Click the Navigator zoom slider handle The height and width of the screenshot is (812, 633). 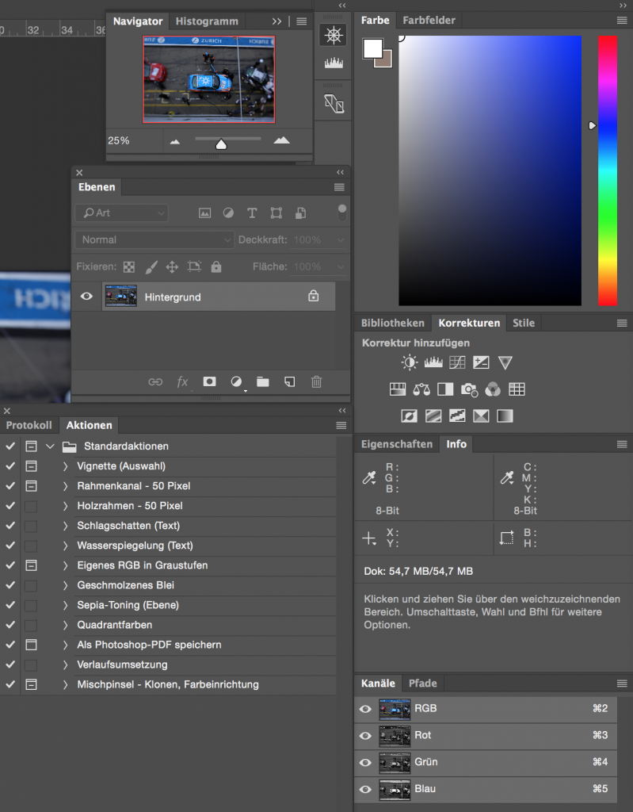[221, 144]
